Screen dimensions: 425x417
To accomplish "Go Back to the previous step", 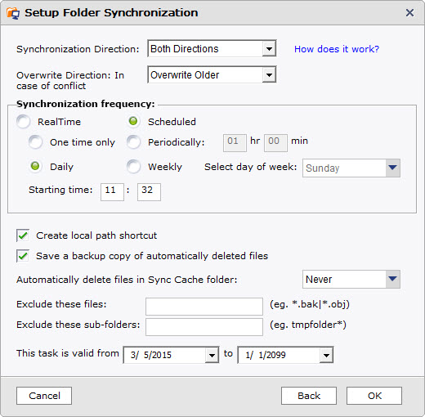I will pyautogui.click(x=309, y=396).
